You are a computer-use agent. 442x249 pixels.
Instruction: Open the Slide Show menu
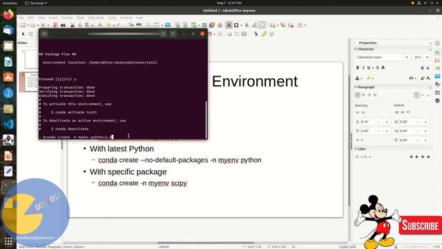click(x=96, y=17)
